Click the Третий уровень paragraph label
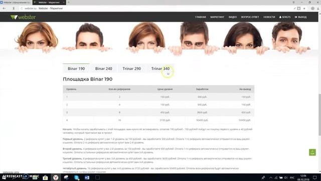The width and height of the screenshot is (321, 181). pos(73,158)
